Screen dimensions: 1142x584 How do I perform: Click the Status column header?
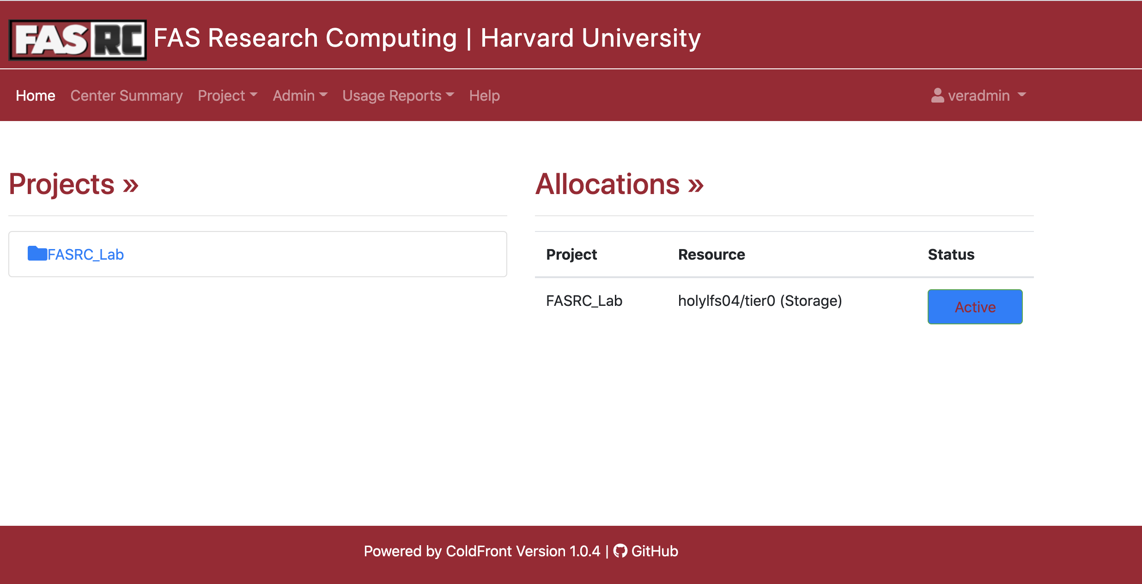(x=951, y=254)
